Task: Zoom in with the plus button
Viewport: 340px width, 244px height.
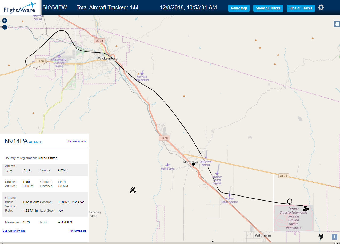Action: click(5, 21)
